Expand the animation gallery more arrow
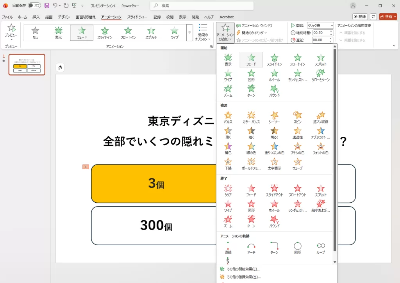The width and height of the screenshot is (400, 283). coord(189,33)
